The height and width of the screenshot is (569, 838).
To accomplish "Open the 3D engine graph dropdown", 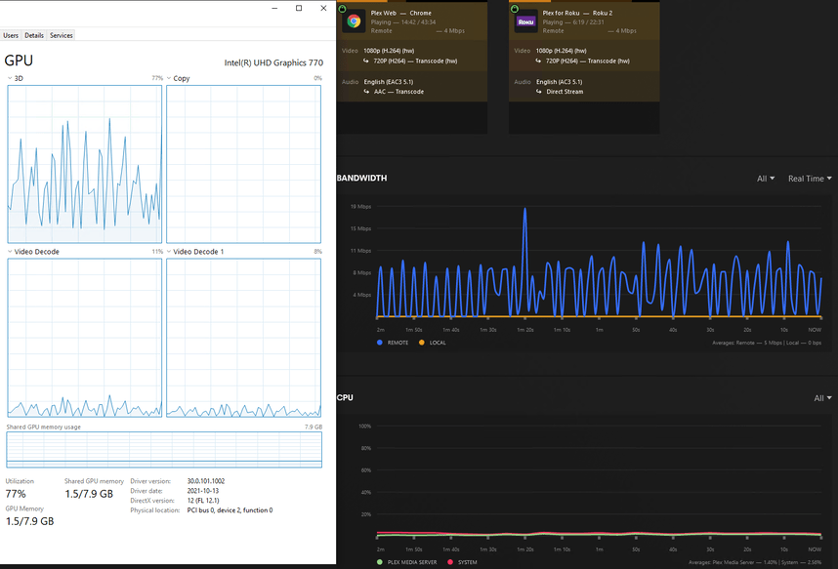I will [x=10, y=78].
